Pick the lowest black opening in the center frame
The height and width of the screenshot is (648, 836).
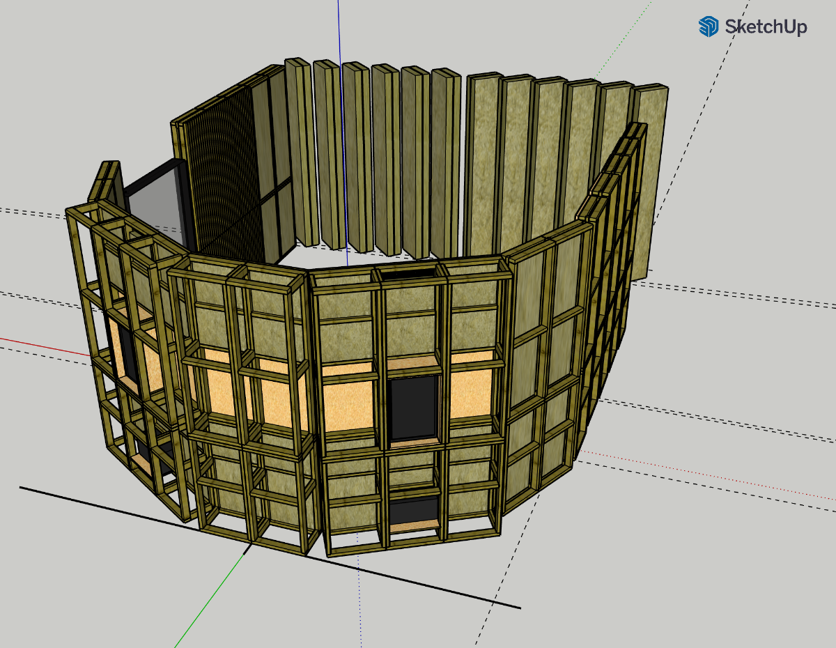414,509
